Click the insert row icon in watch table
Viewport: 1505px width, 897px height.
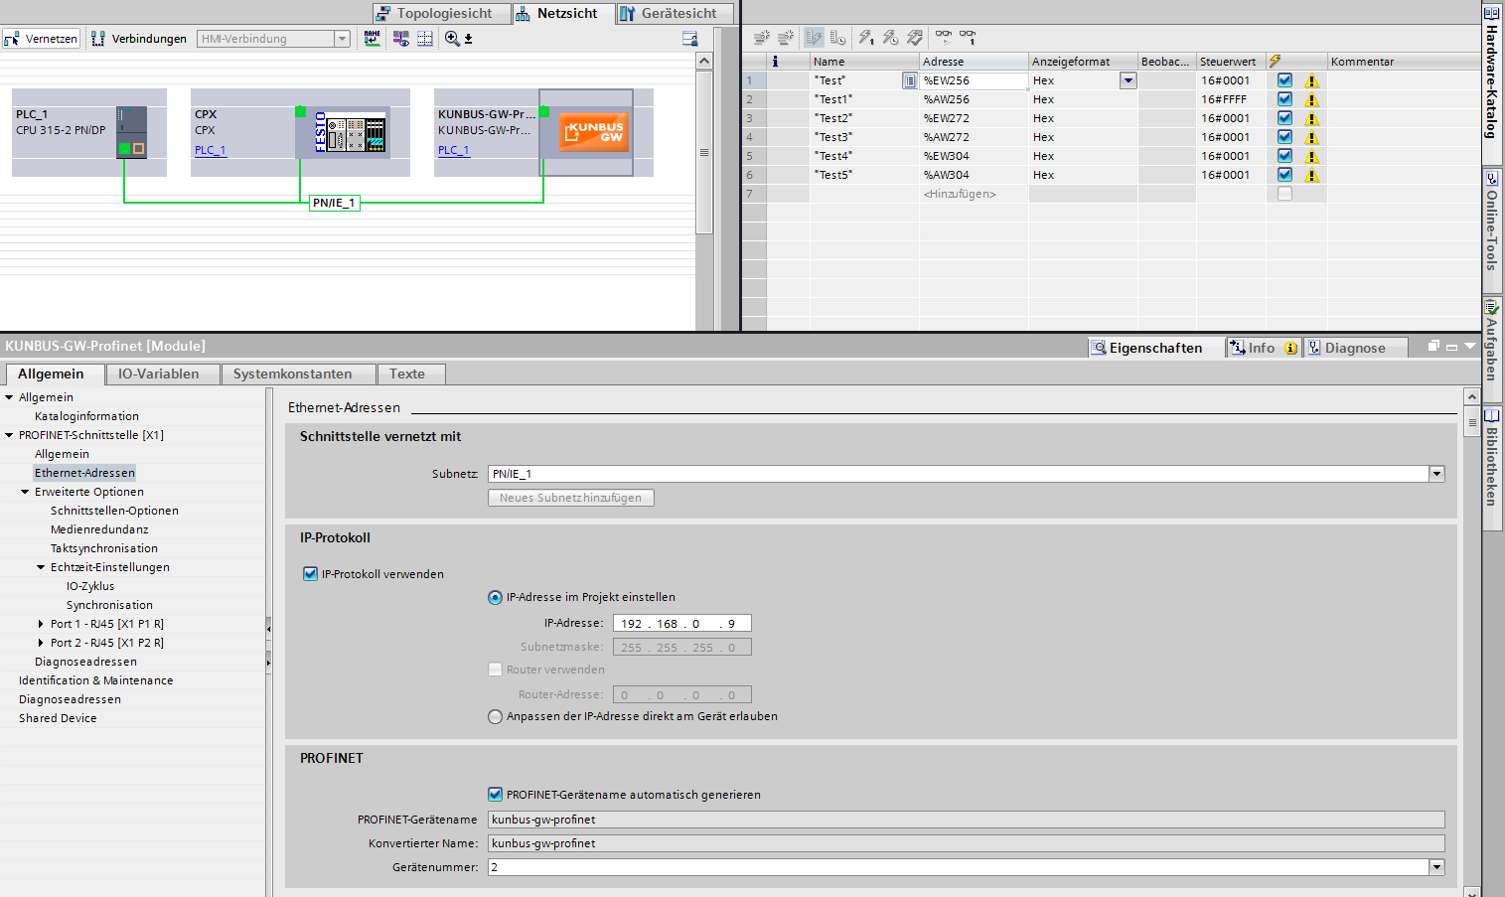coord(761,38)
